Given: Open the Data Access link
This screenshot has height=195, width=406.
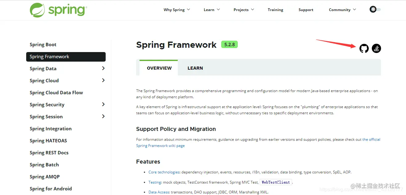Looking at the screenshot, I should pyautogui.click(x=159, y=192).
